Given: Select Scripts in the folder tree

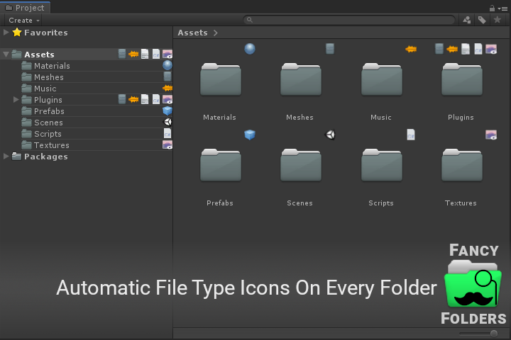Looking at the screenshot, I should pos(48,134).
